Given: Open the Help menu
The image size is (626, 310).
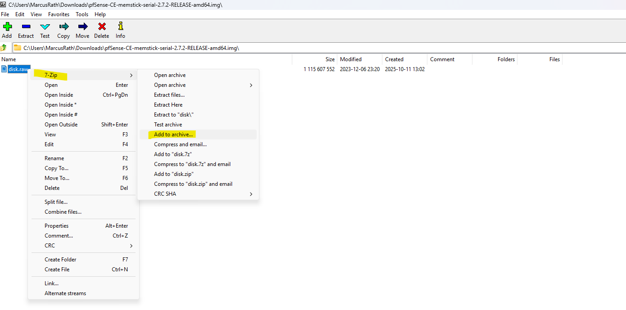Looking at the screenshot, I should [x=100, y=14].
